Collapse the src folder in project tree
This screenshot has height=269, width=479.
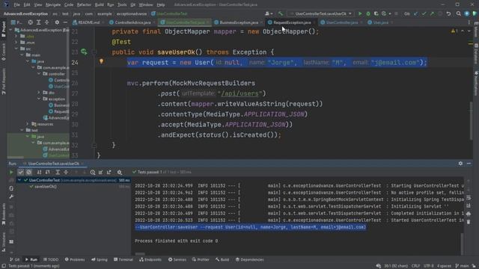pyautogui.click(x=16, y=49)
